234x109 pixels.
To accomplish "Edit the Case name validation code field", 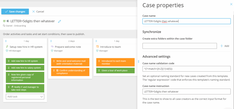I will pyautogui.click(x=186, y=69).
